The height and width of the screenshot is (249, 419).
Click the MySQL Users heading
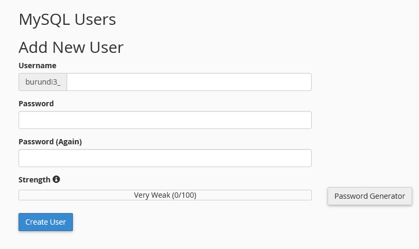tap(67, 20)
